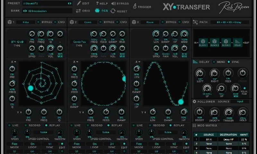Enable CMD on block 2
The image size is (257, 154).
pos(118,22)
